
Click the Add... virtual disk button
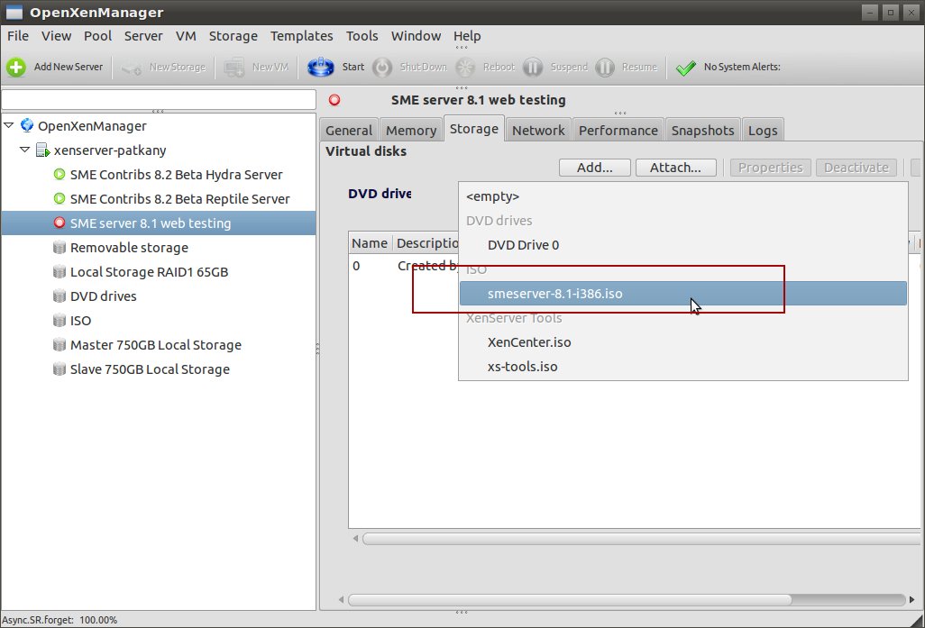595,168
